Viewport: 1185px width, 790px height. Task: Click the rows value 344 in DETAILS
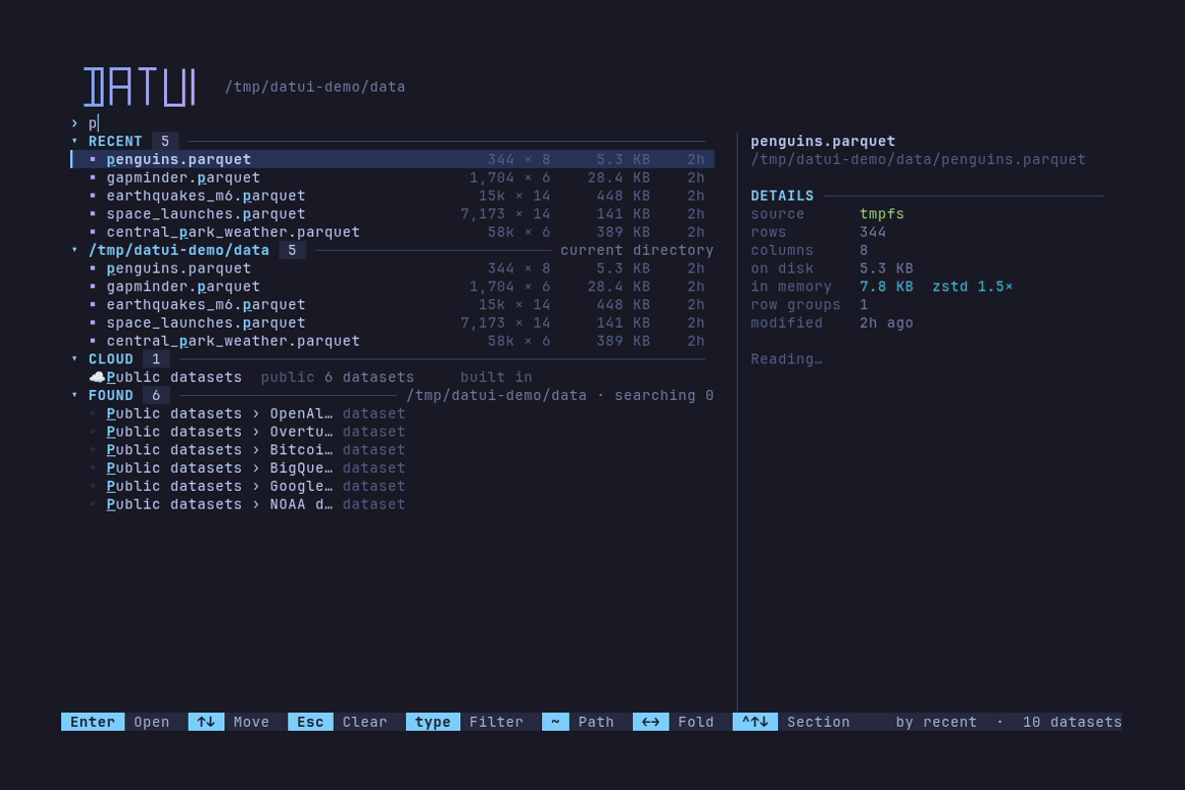(x=873, y=232)
